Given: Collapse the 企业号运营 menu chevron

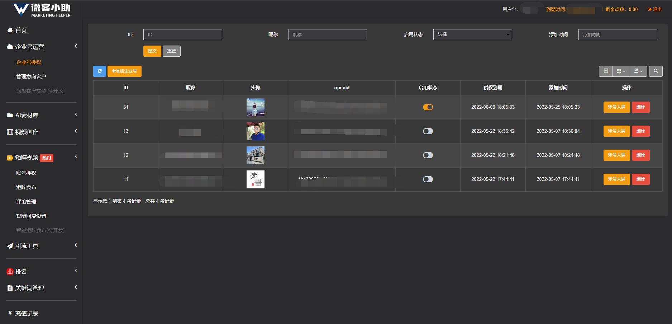Looking at the screenshot, I should (76, 46).
